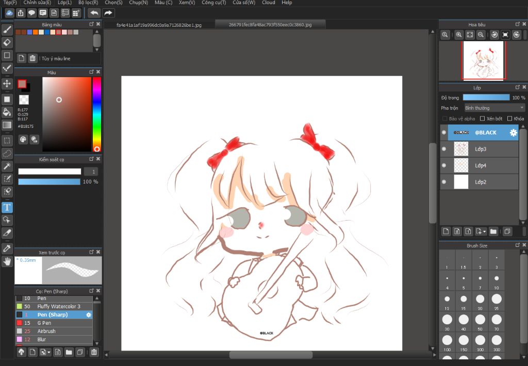Hide the @BLACK layer

(444, 132)
